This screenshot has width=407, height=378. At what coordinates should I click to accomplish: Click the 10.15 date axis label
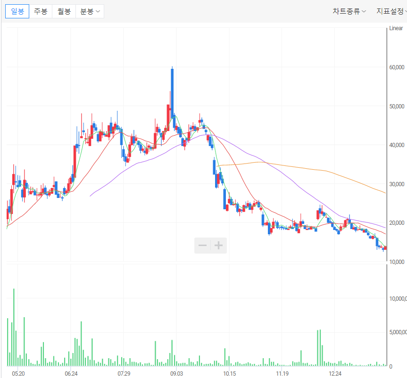(x=230, y=374)
